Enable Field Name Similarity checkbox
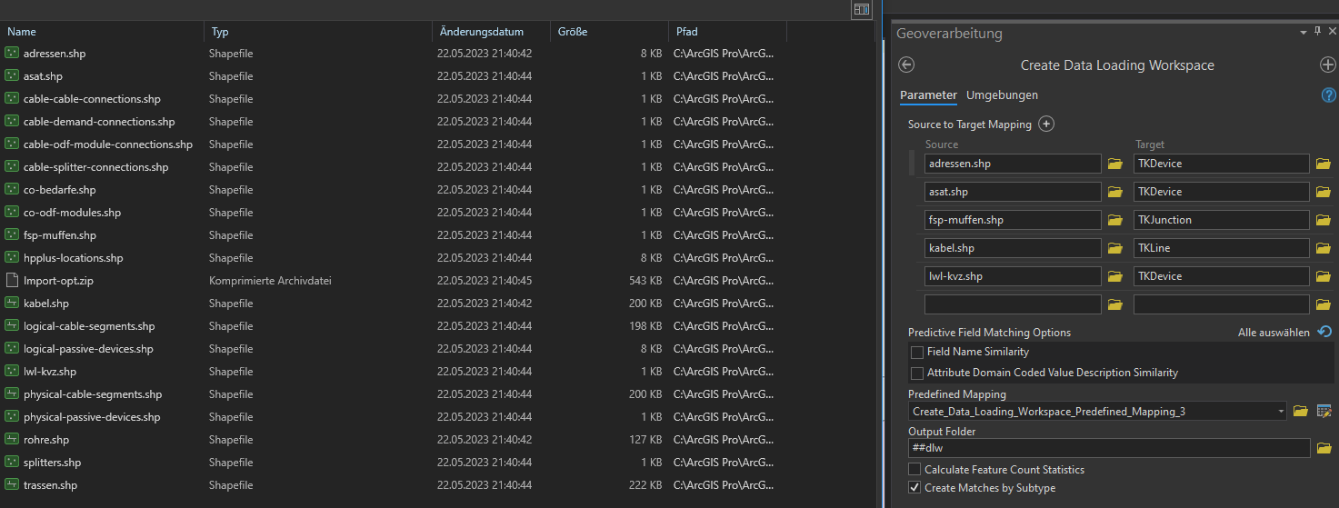 [x=917, y=352]
